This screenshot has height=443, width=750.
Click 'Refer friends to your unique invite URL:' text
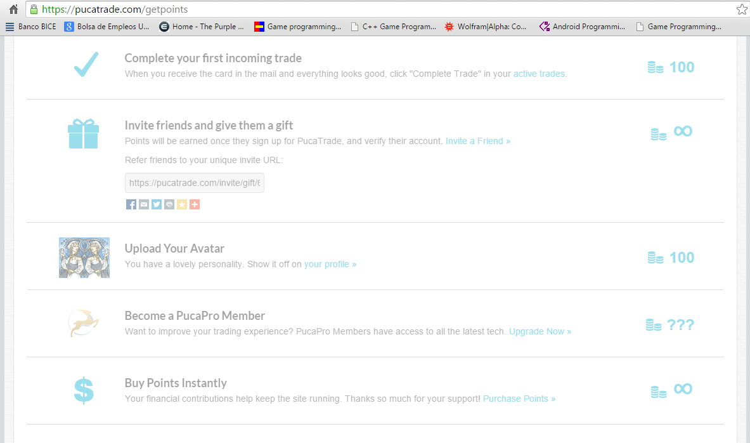click(204, 161)
